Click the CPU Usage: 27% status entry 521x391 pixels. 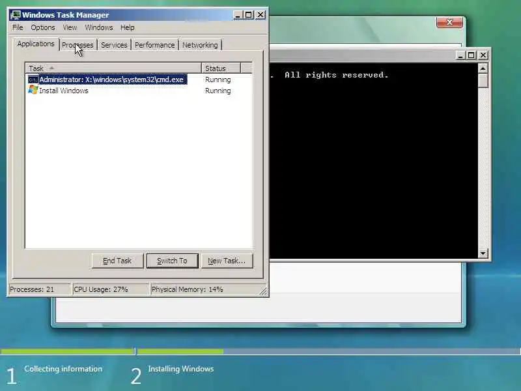click(110, 289)
